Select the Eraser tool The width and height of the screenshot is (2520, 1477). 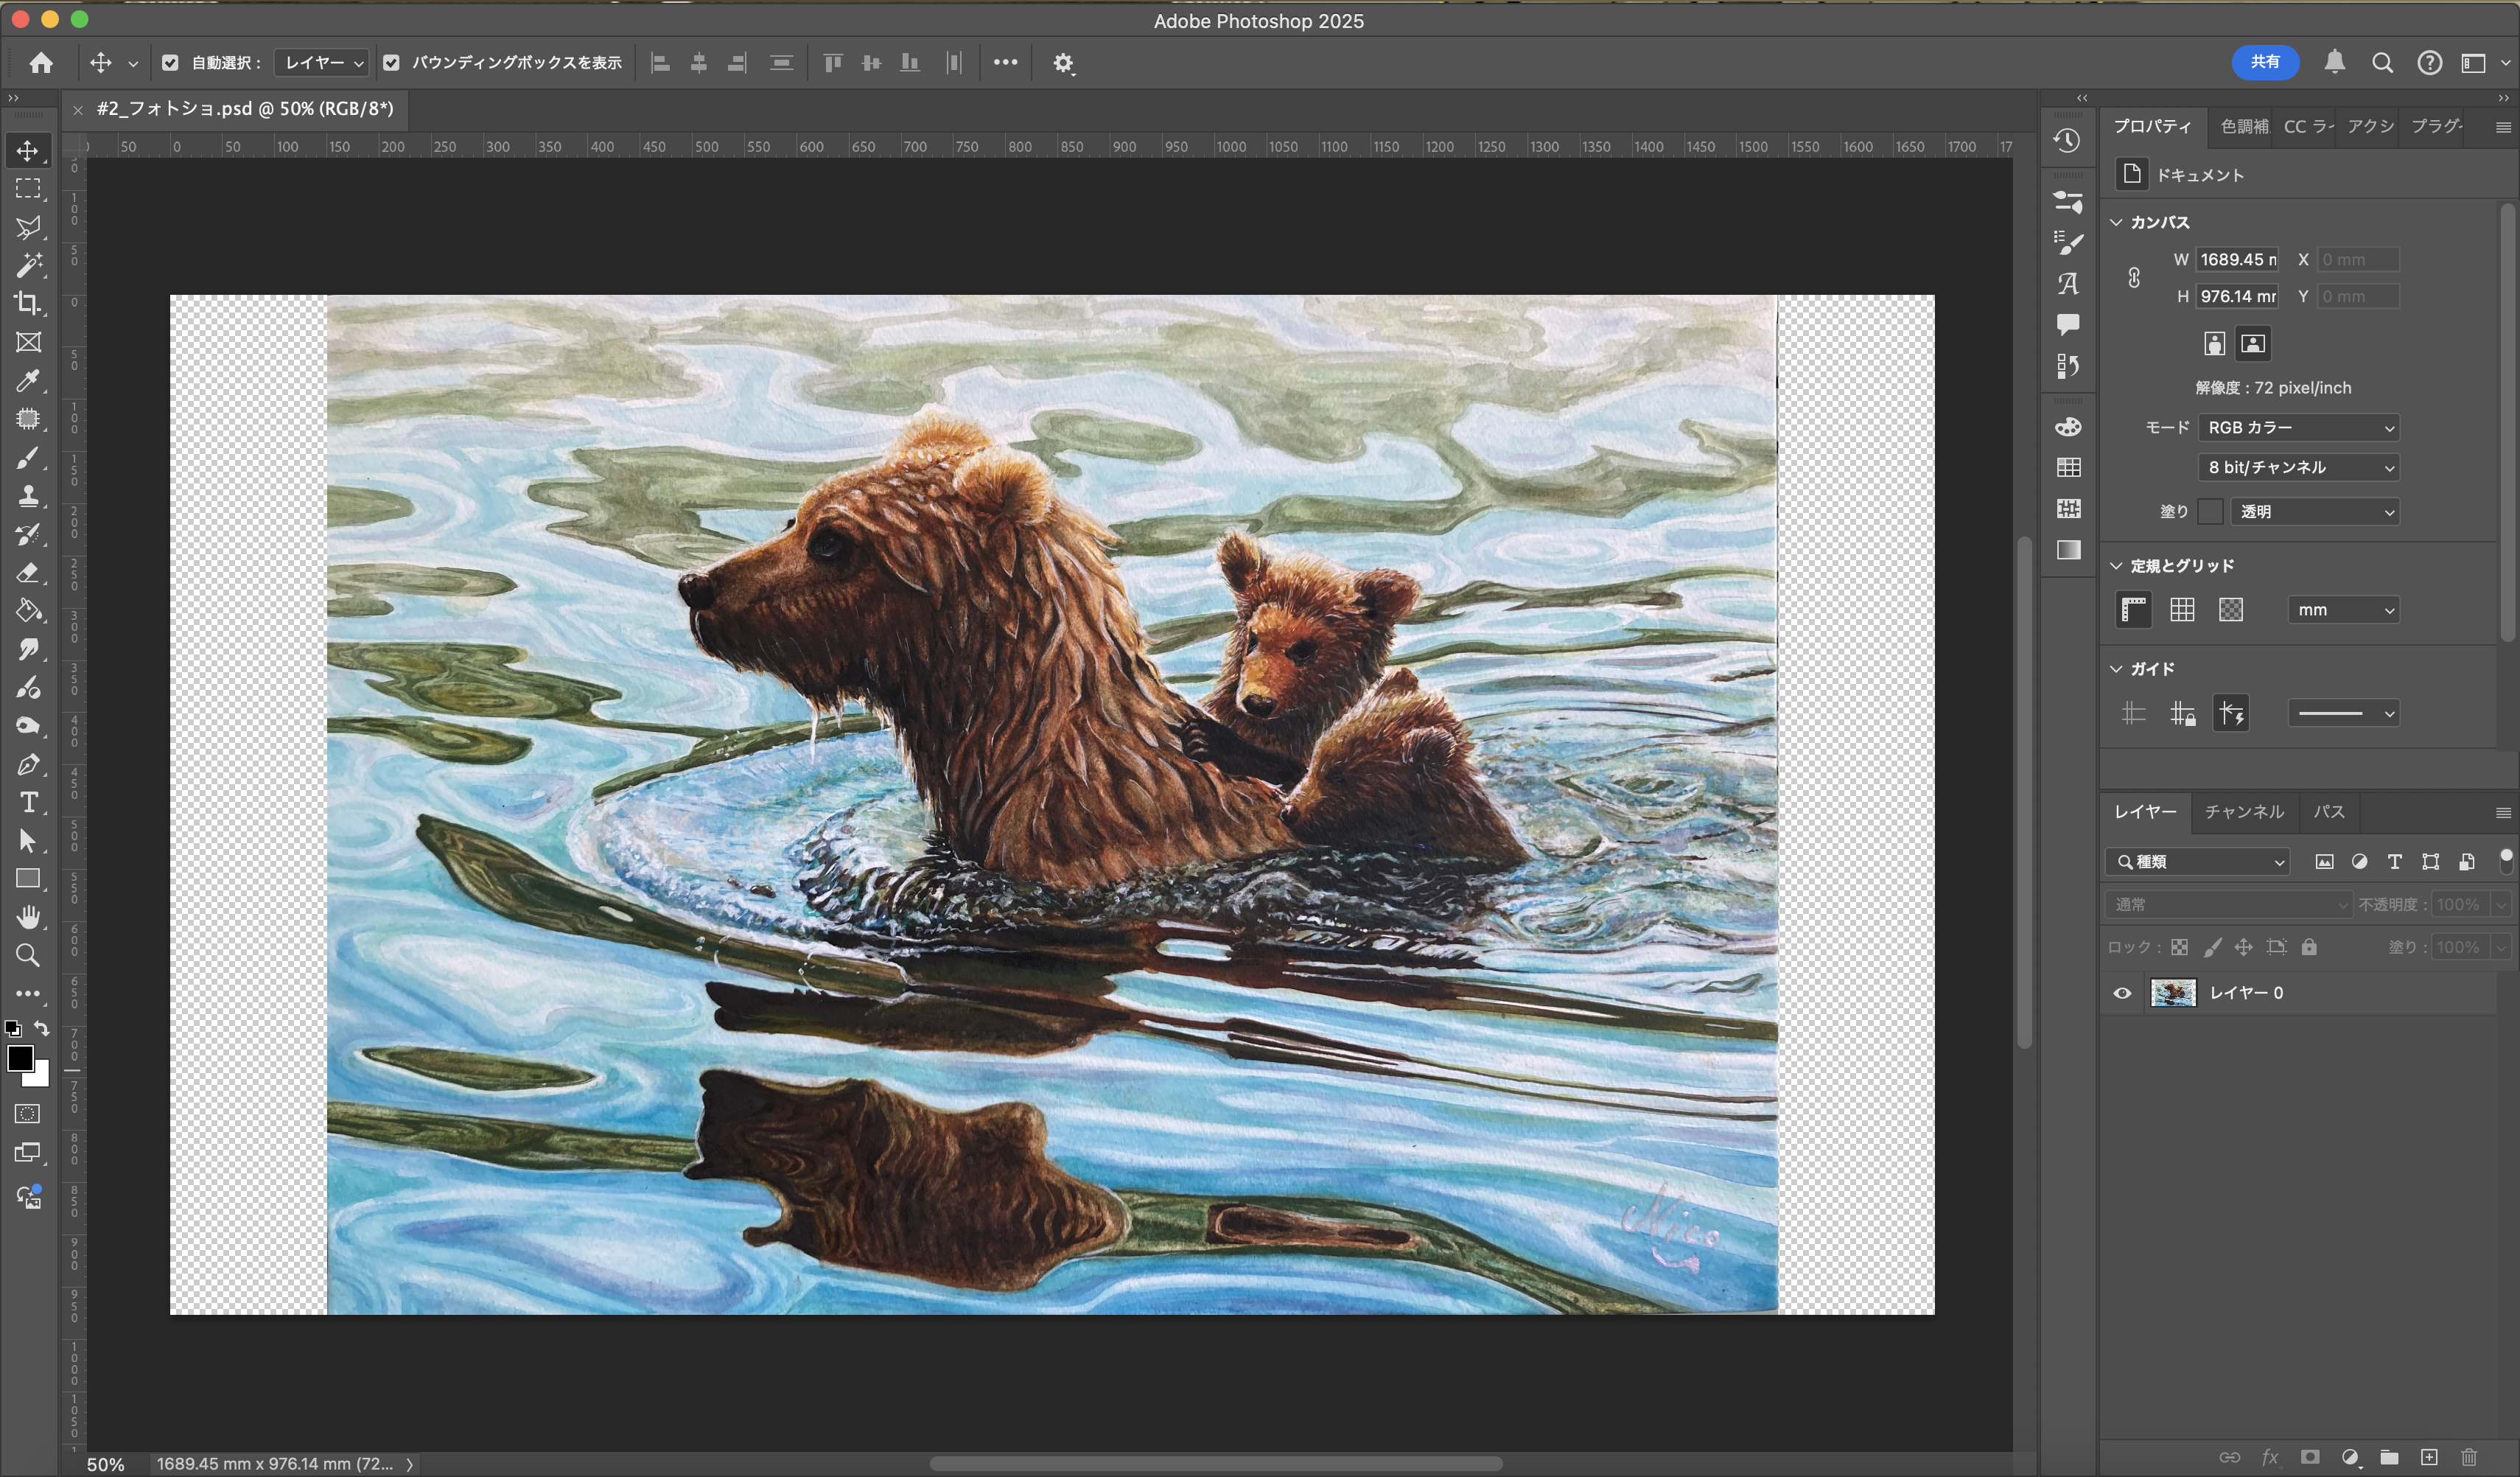(28, 573)
